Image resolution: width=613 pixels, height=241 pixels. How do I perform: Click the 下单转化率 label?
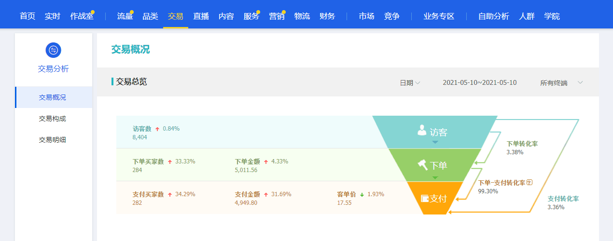pyautogui.click(x=522, y=144)
